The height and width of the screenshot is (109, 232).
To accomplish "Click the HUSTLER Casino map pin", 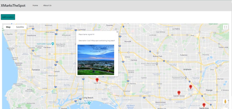I will pos(53,44).
